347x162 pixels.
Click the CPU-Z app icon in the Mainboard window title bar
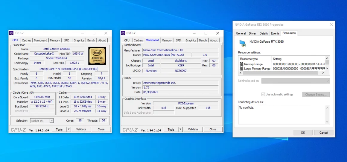coord(123,33)
